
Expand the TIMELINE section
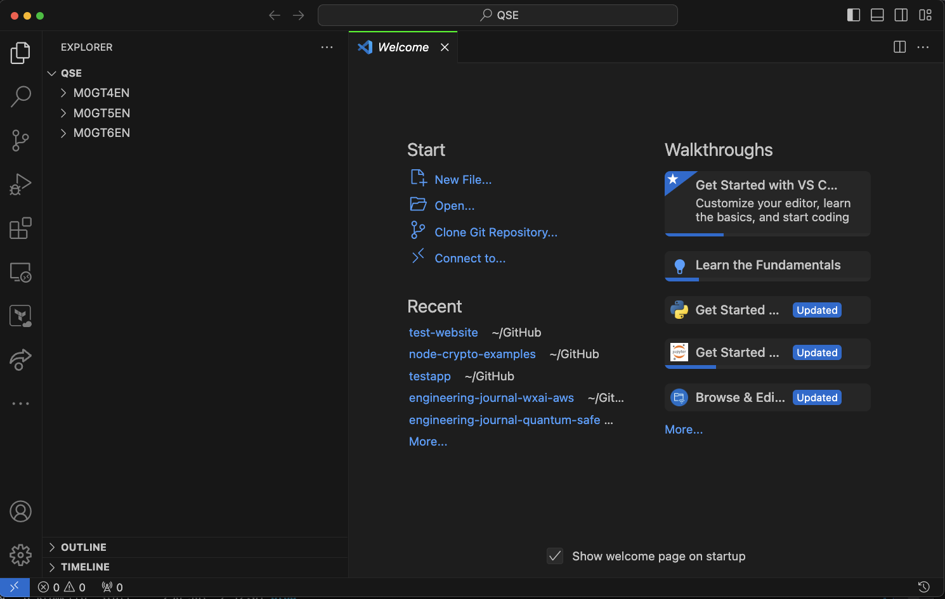pyautogui.click(x=85, y=567)
